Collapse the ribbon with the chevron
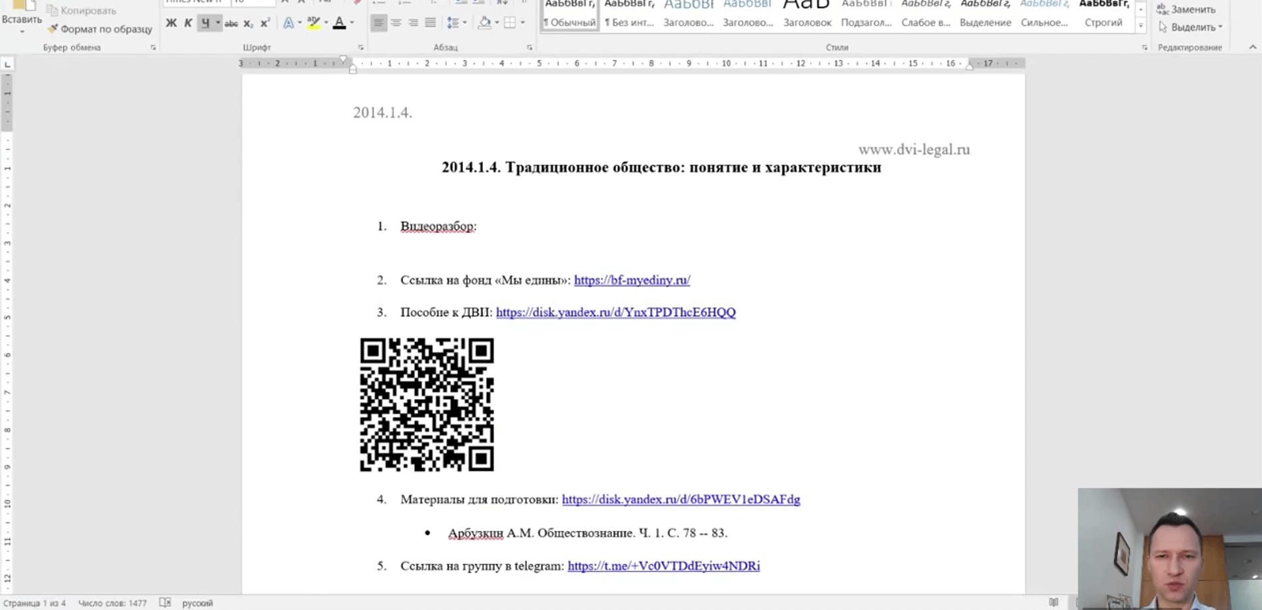 [1253, 47]
